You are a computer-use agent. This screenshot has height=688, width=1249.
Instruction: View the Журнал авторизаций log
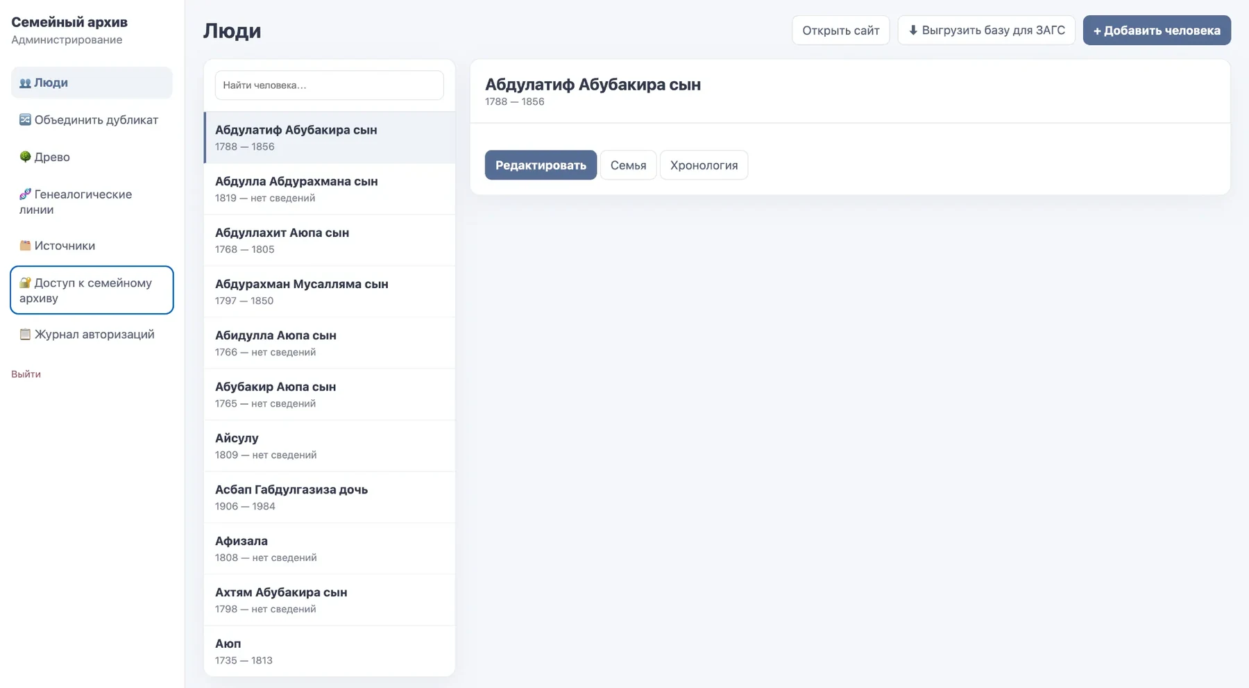[x=92, y=335]
